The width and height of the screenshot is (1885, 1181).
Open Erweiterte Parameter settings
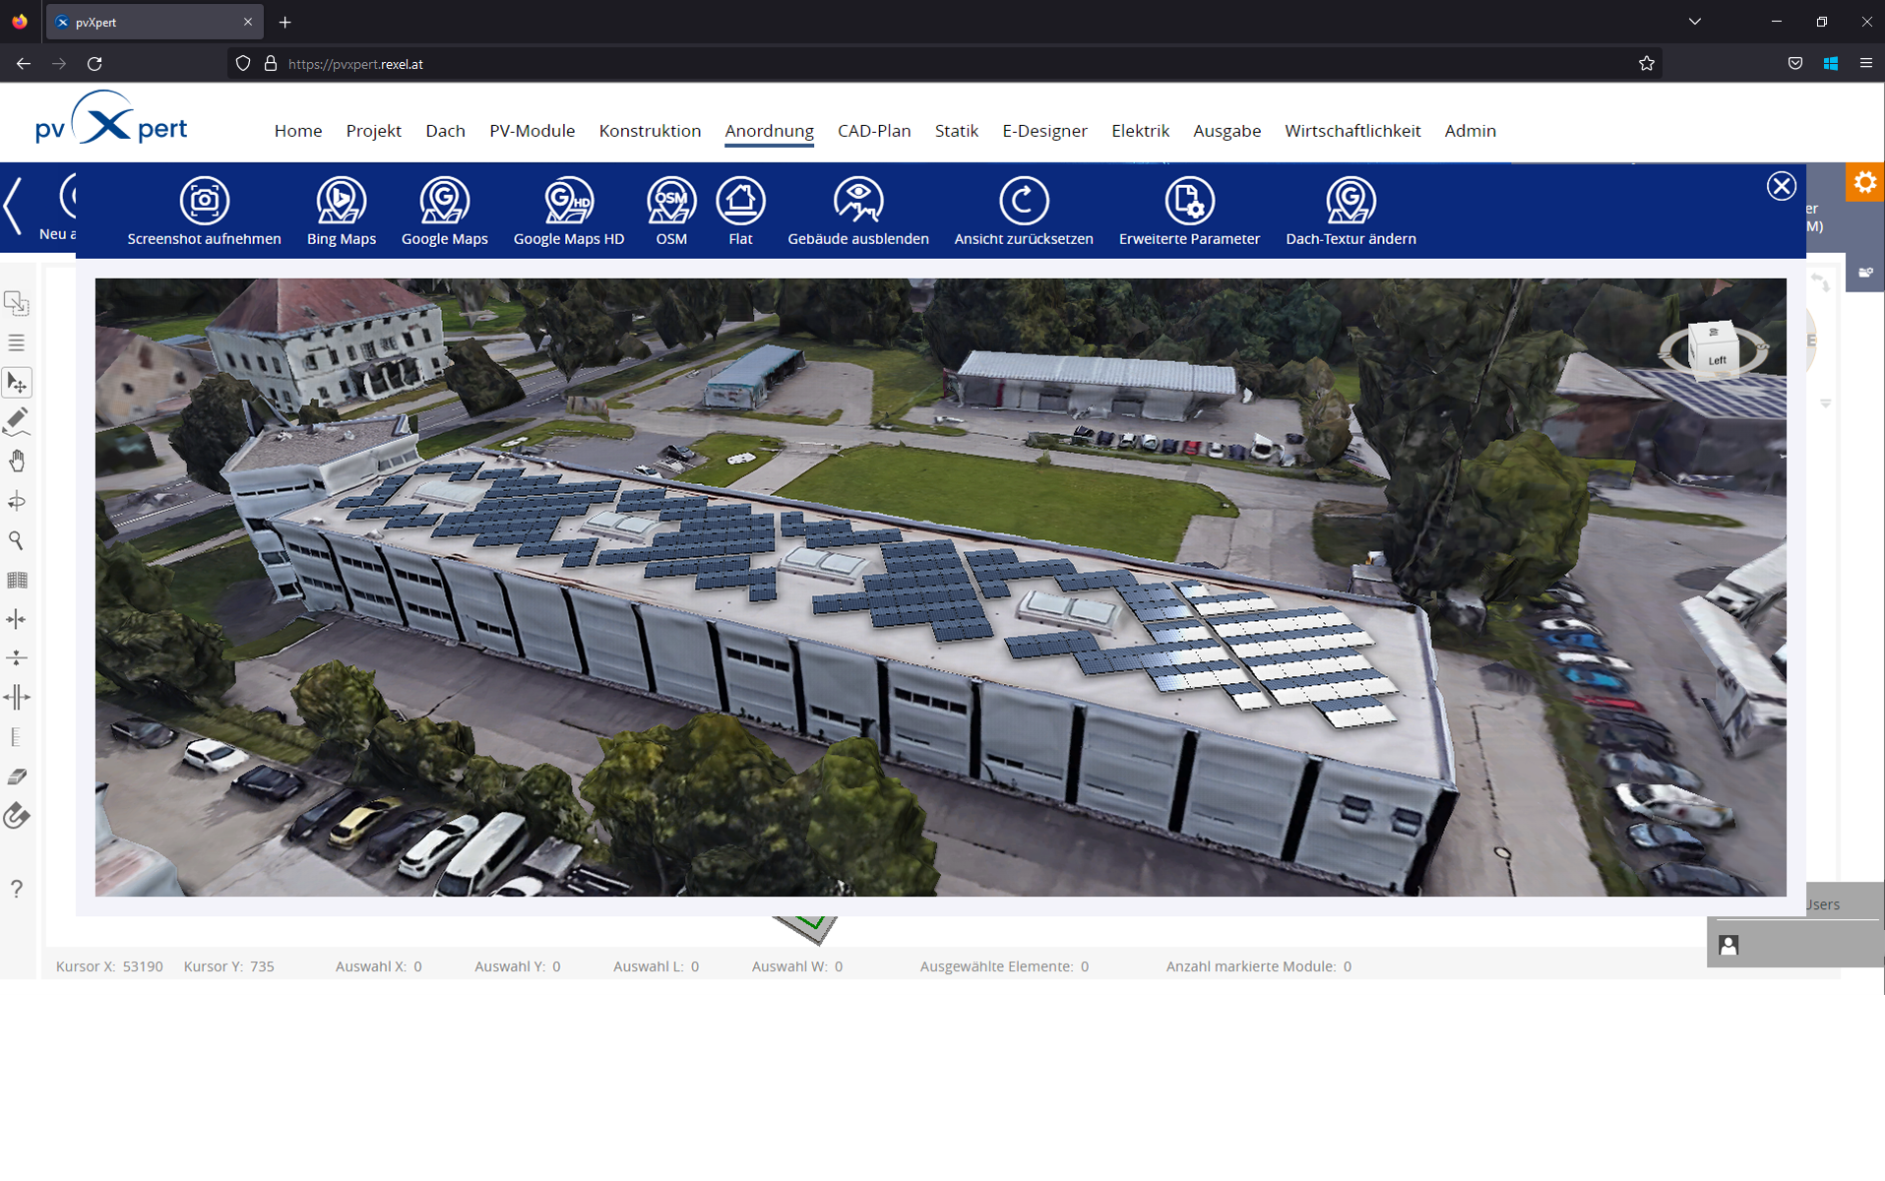(x=1188, y=202)
